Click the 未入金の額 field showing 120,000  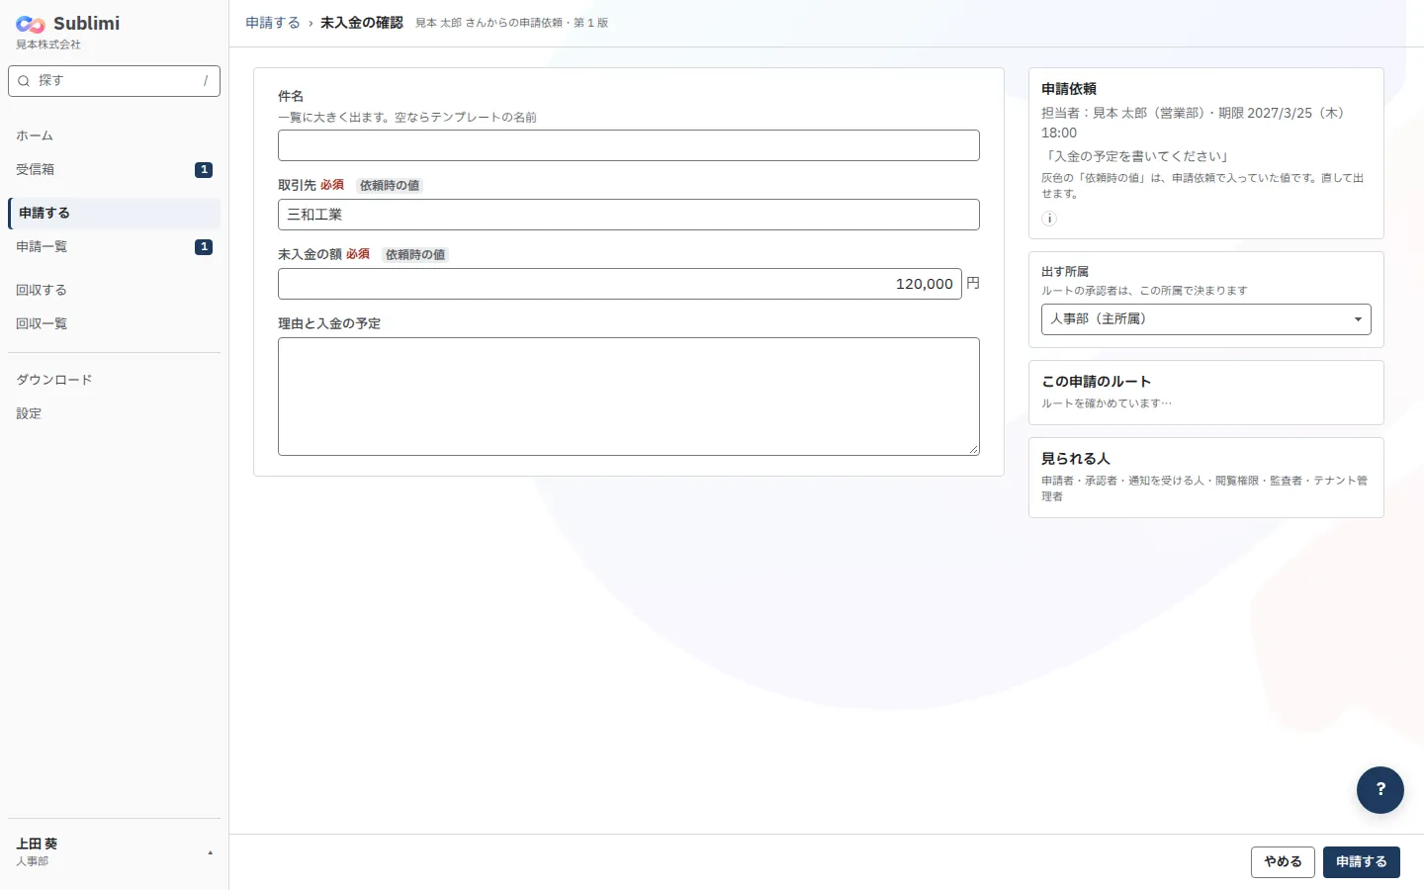click(x=620, y=284)
